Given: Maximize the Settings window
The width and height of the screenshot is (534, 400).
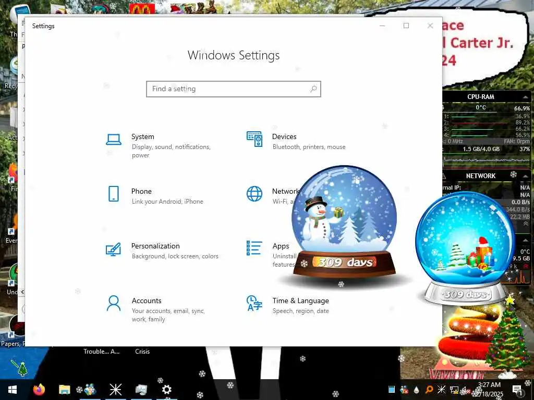Looking at the screenshot, I should (x=406, y=26).
